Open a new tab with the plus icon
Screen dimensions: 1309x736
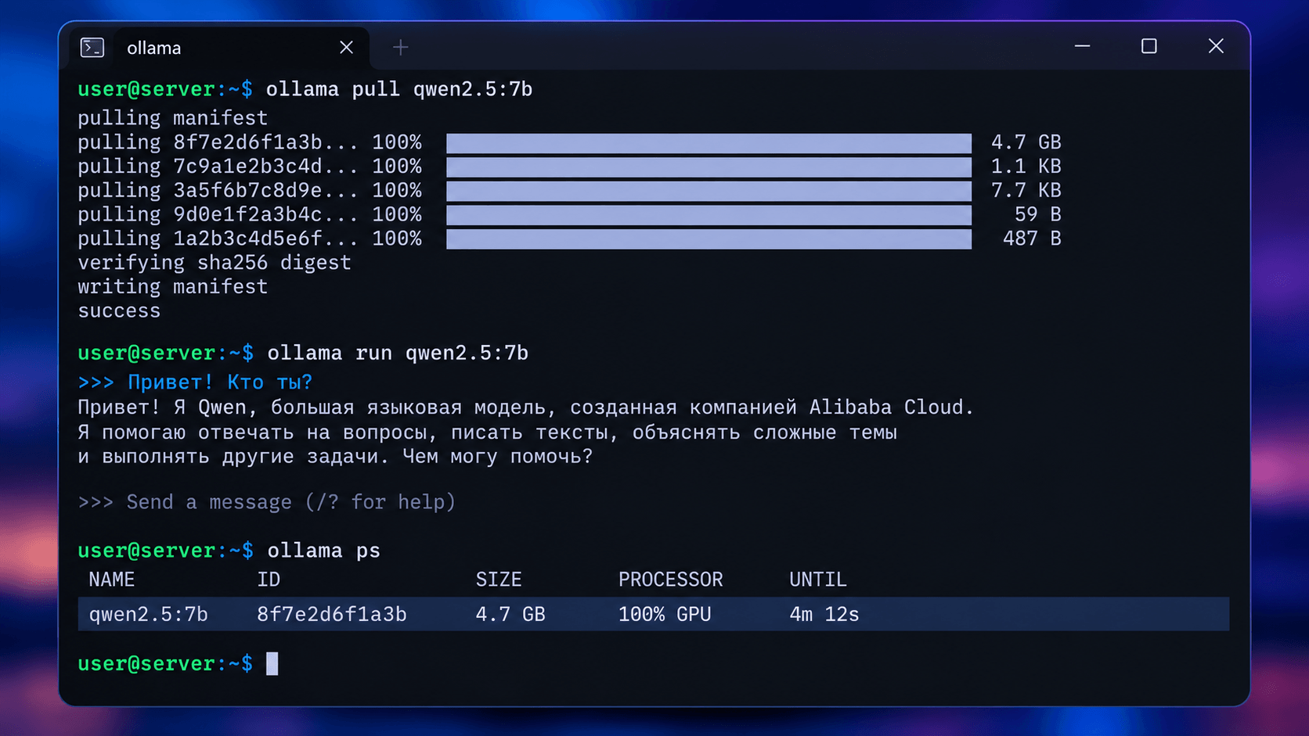tap(401, 48)
